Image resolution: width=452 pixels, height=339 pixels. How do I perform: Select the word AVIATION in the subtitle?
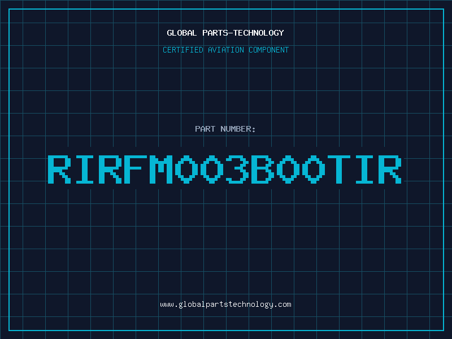pyautogui.click(x=226, y=50)
